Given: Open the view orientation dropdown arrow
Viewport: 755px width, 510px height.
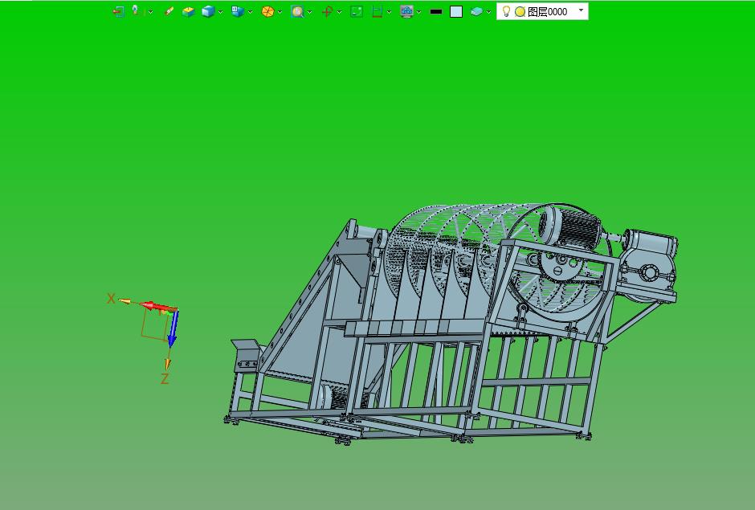Looking at the screenshot, I should (251, 12).
